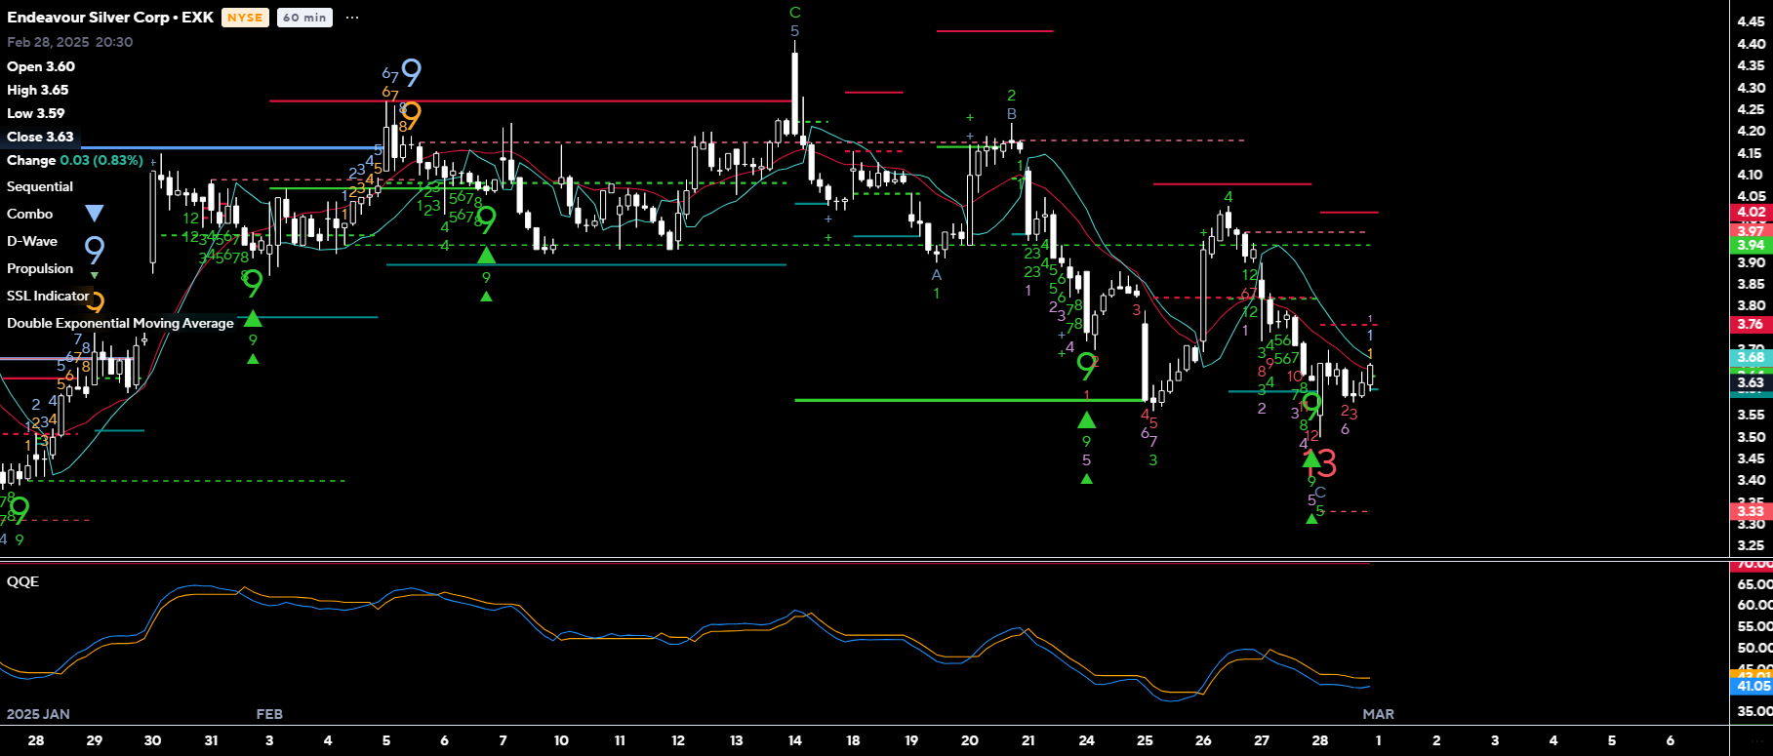This screenshot has height=756, width=1773.
Task: Click the QQE pane label
Action: tap(23, 581)
